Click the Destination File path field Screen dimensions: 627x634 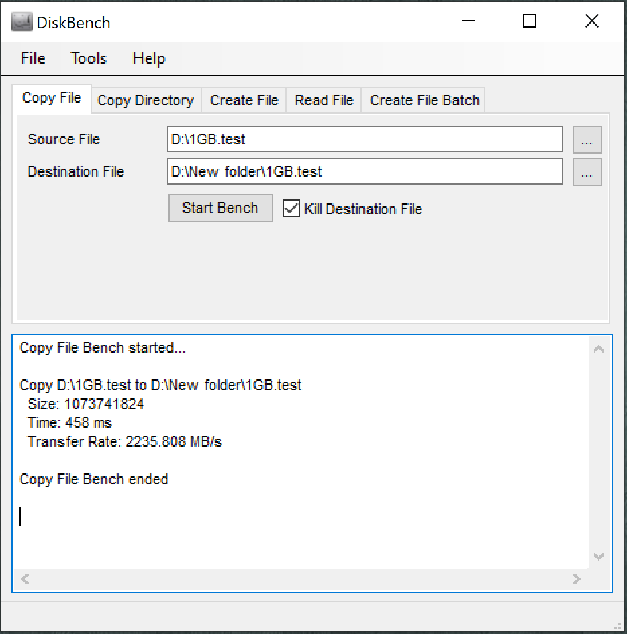(365, 171)
